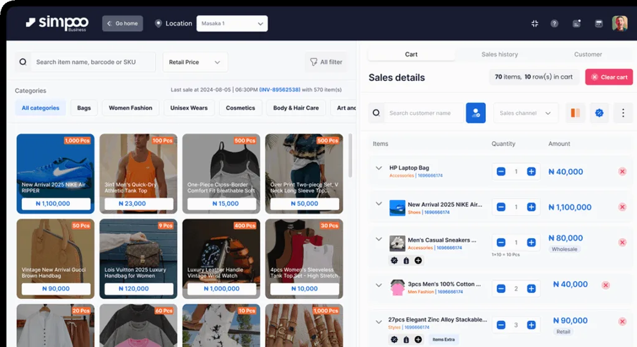Click the orange split layout icon
The height and width of the screenshot is (347, 637).
(x=575, y=113)
